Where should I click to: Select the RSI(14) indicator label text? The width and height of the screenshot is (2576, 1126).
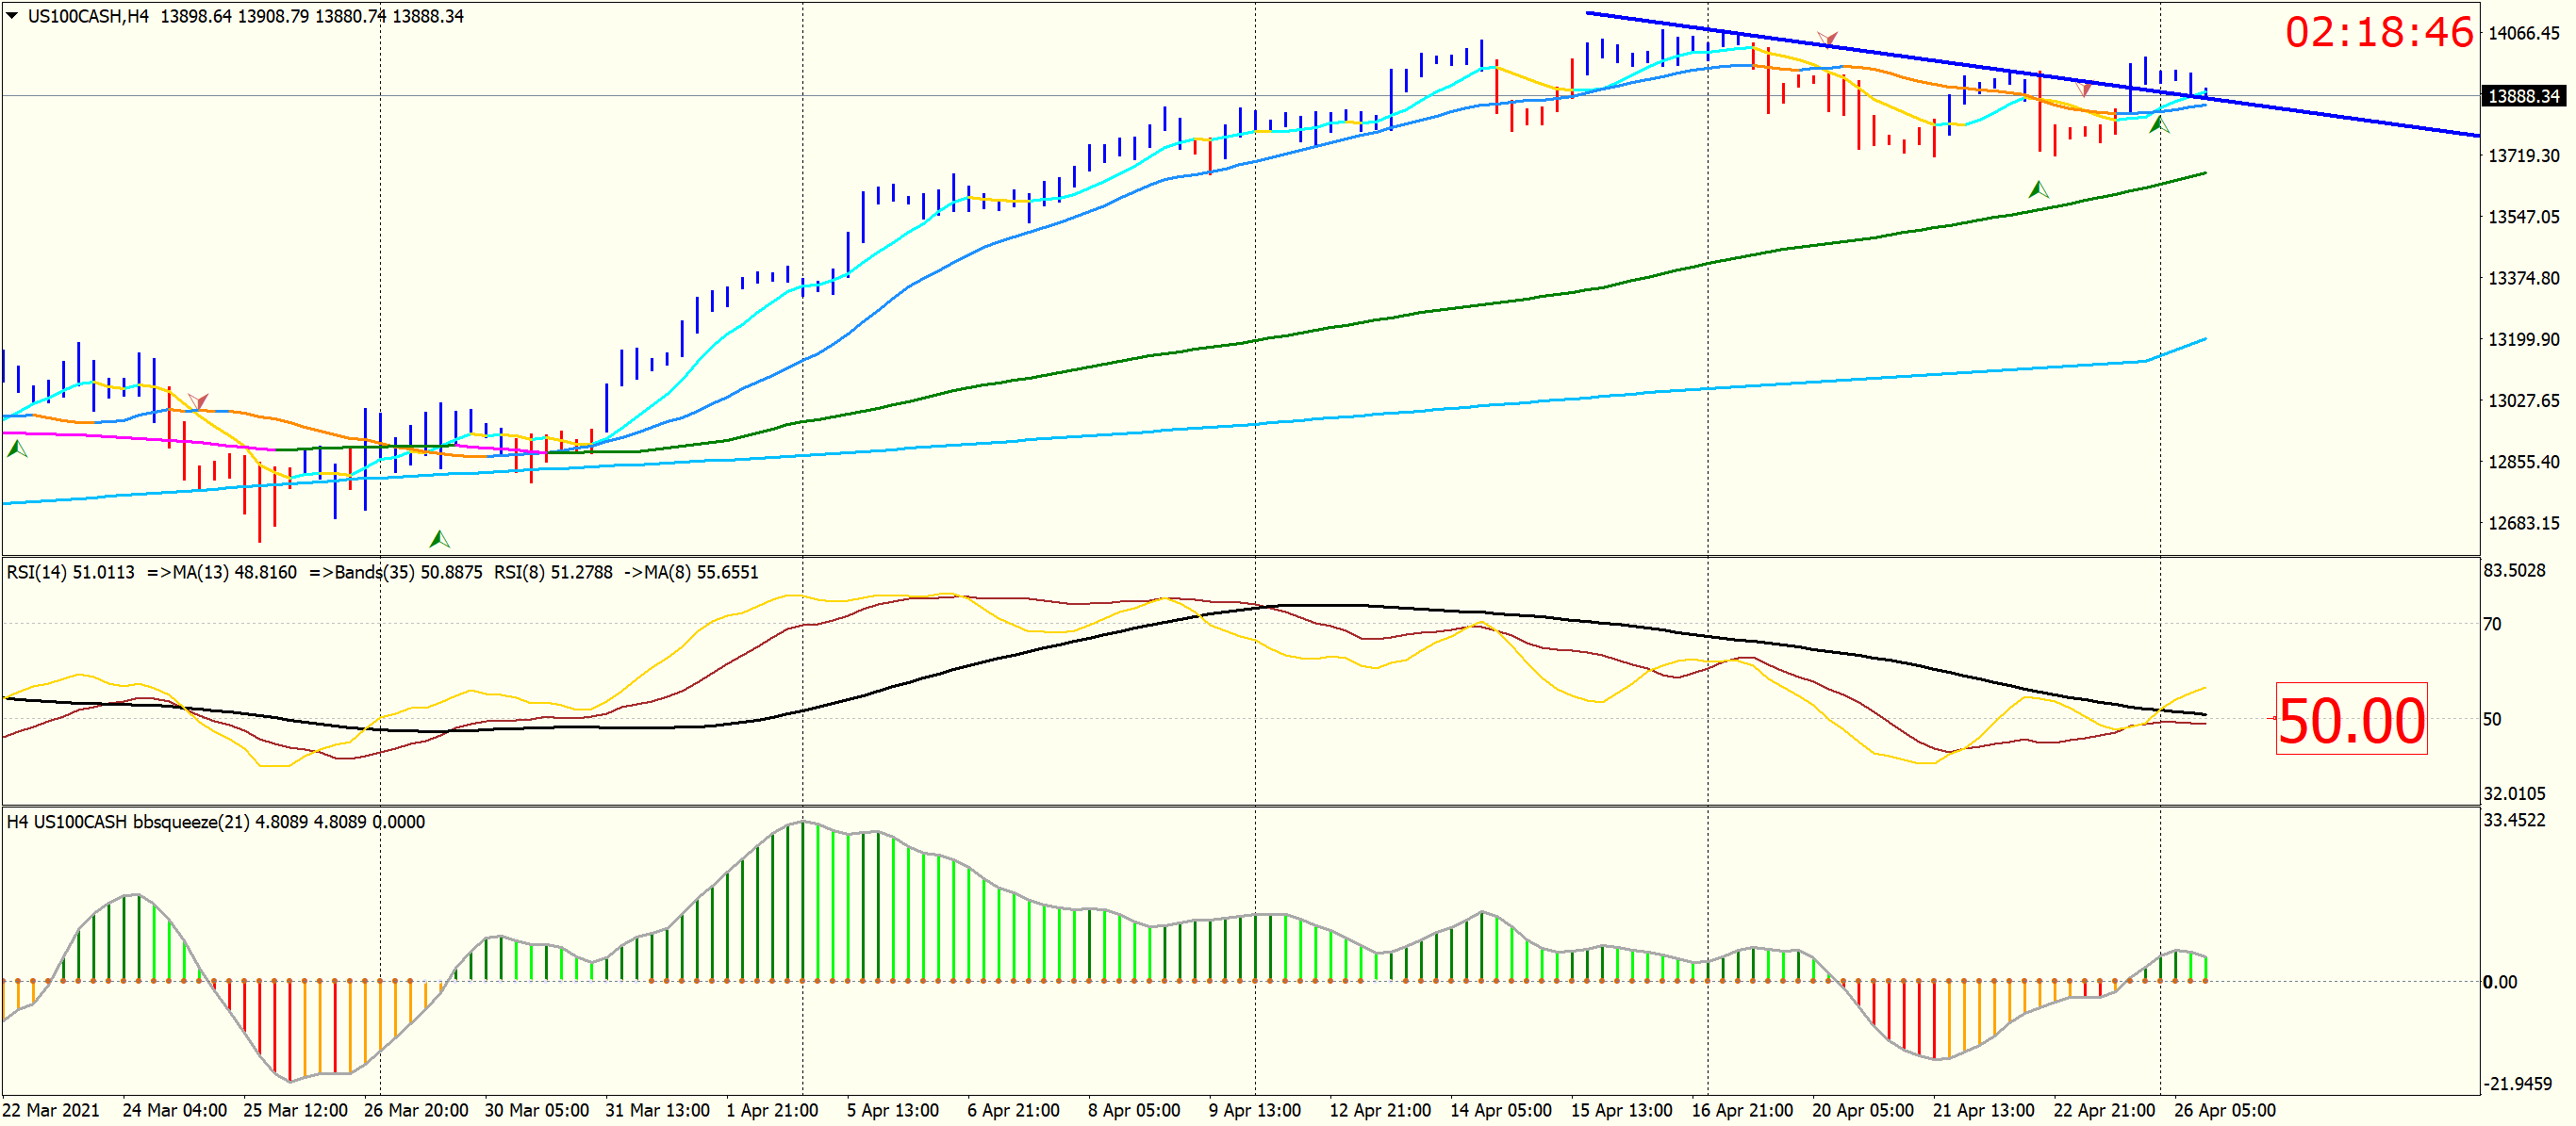[x=71, y=573]
